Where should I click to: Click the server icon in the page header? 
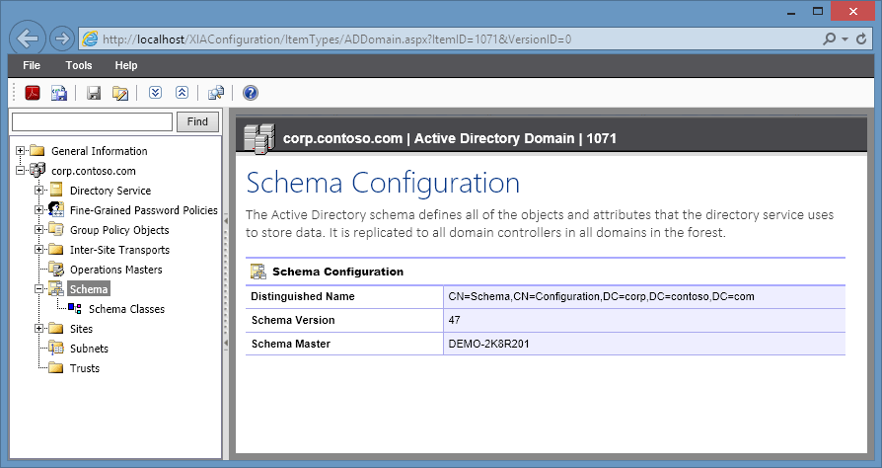(x=259, y=138)
